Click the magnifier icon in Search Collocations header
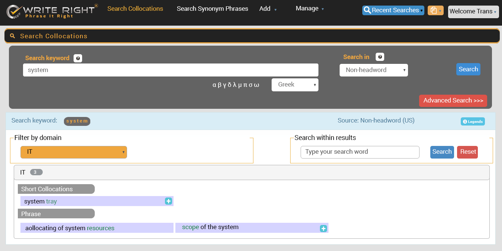 [13, 36]
